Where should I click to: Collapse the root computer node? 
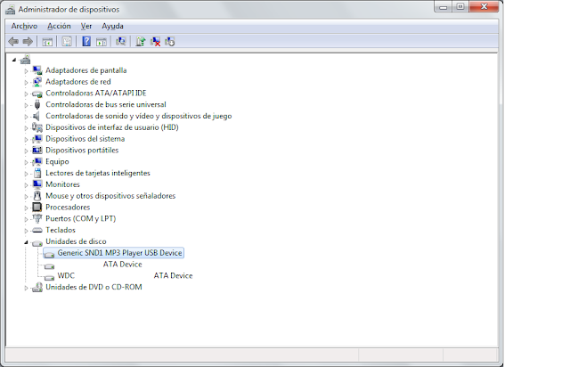[x=14, y=60]
